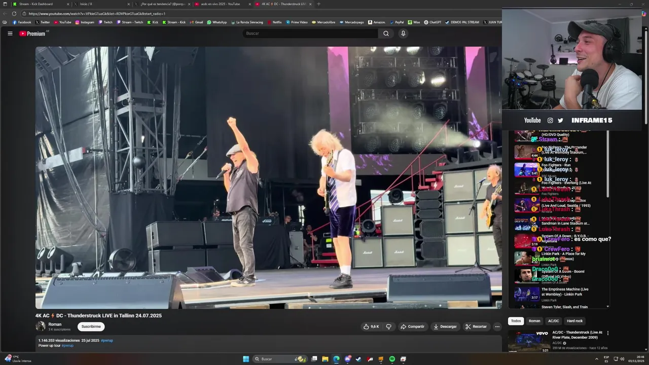The height and width of the screenshot is (365, 649).
Task: Open the Netflix bookmark
Action: (274, 22)
